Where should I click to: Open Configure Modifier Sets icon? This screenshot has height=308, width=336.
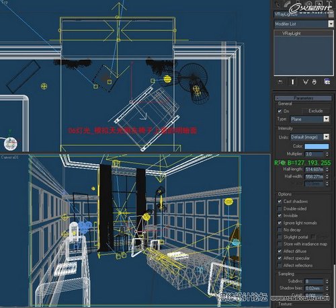[327, 82]
